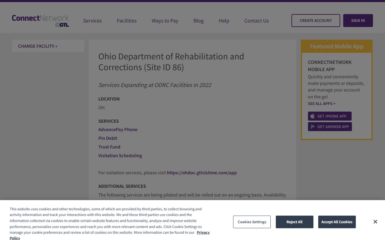Click the Additional Services heading
The width and height of the screenshot is (385, 240).
[x=122, y=186]
